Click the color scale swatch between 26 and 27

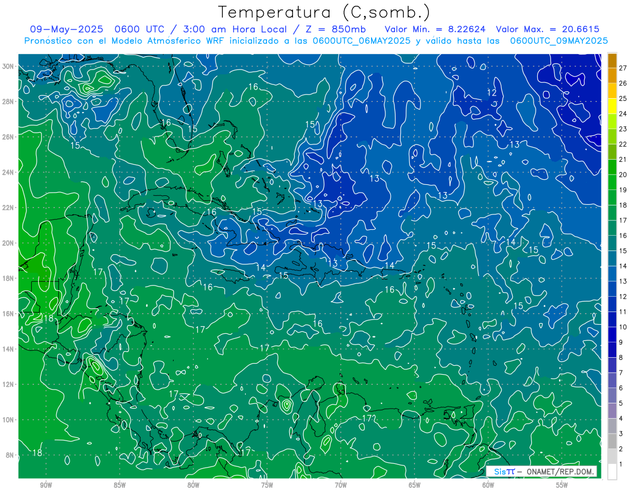coord(612,75)
